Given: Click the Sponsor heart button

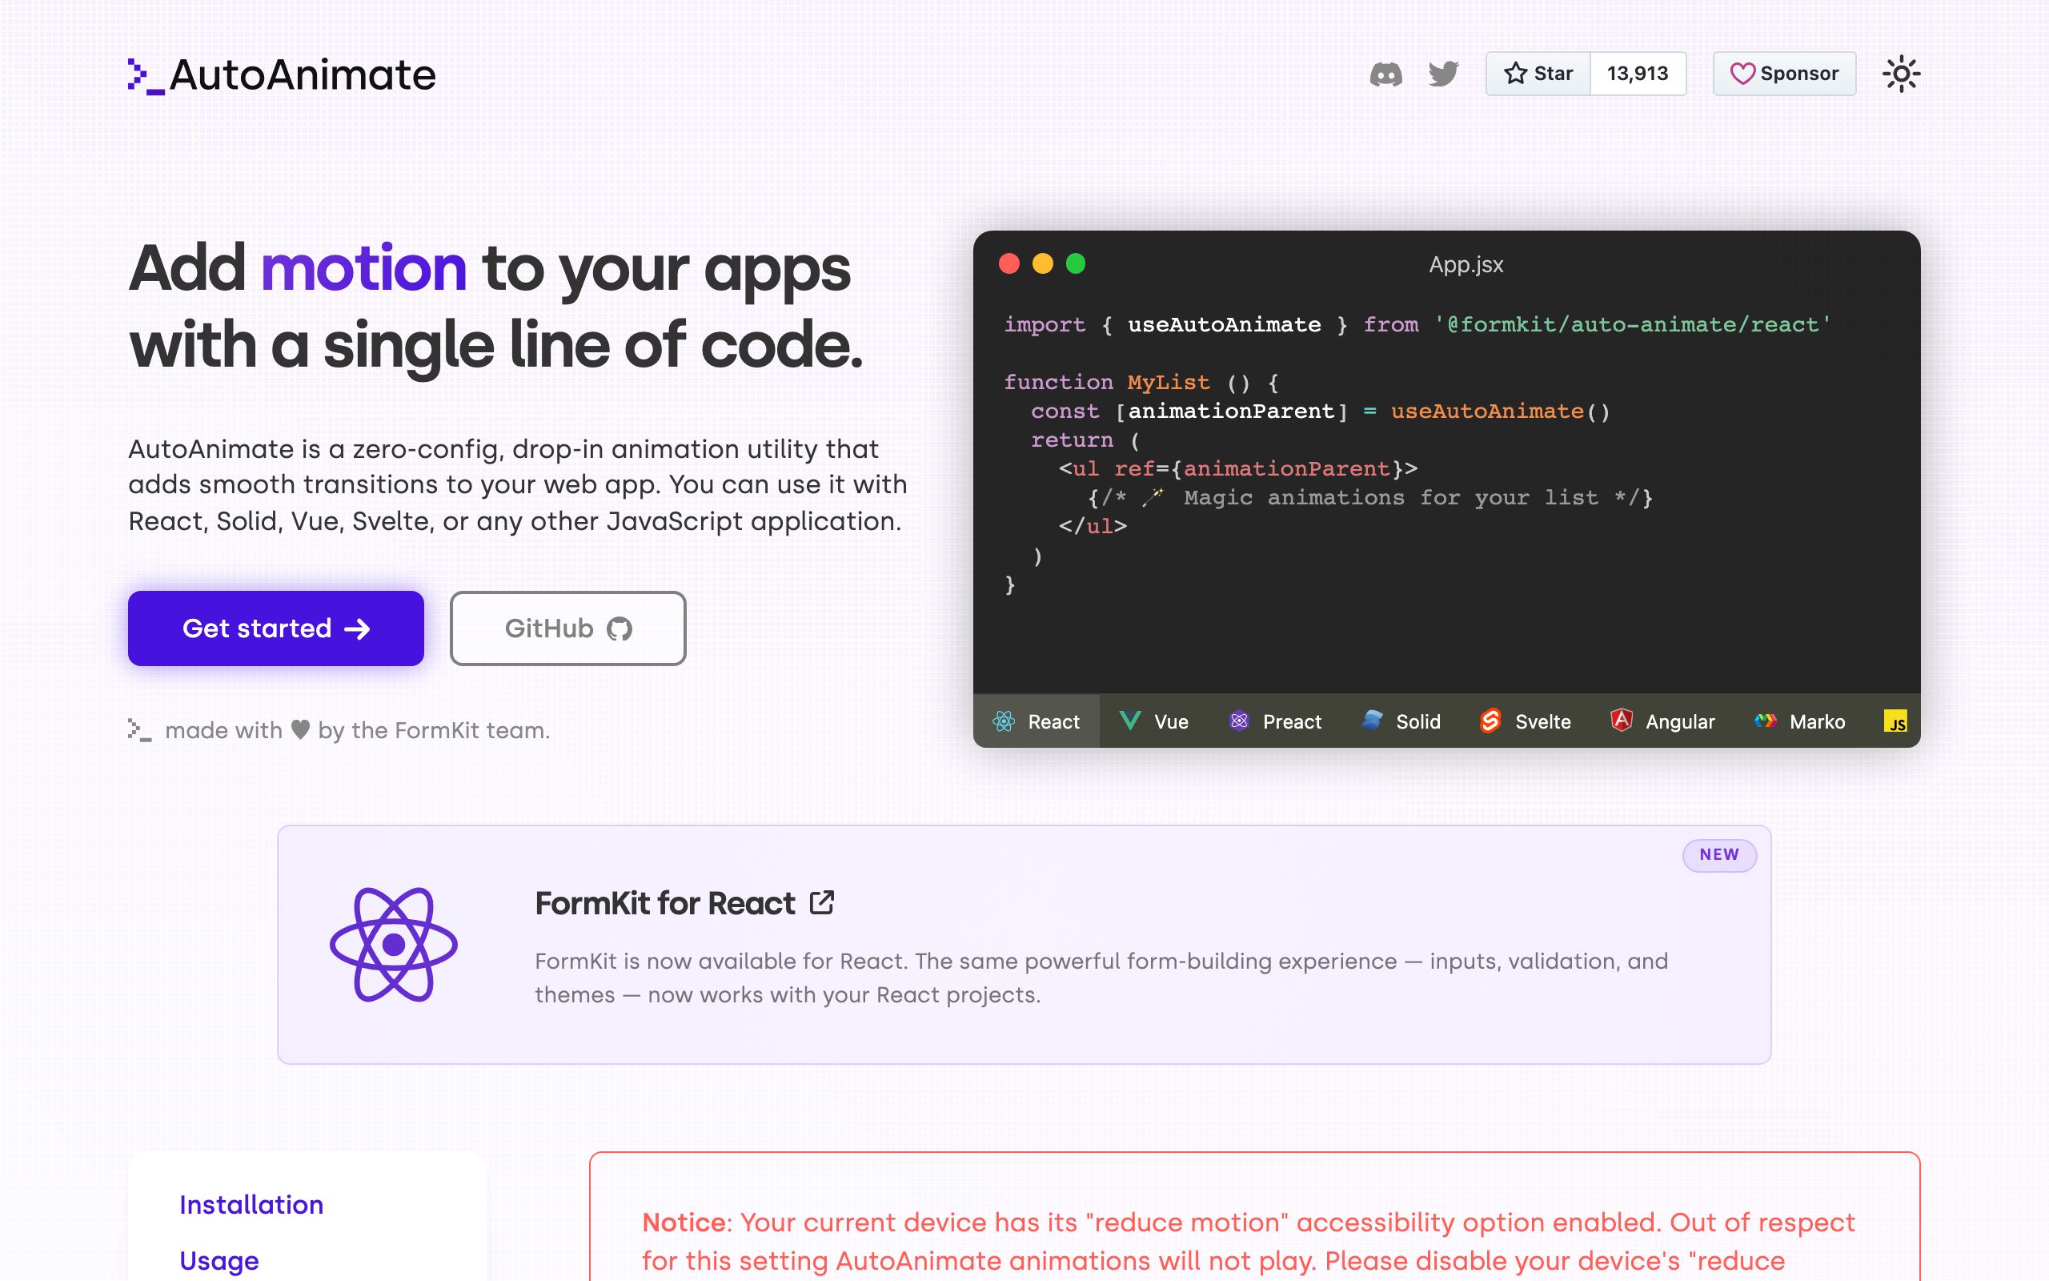Looking at the screenshot, I should 1784,74.
